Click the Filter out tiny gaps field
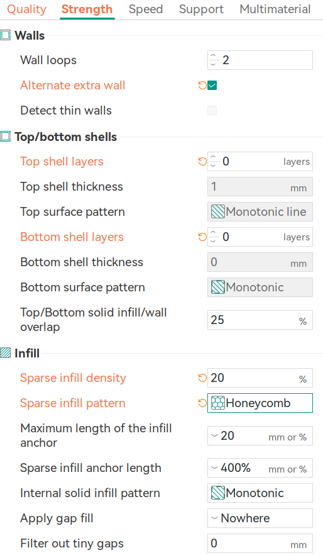The image size is (323, 555). (x=260, y=543)
